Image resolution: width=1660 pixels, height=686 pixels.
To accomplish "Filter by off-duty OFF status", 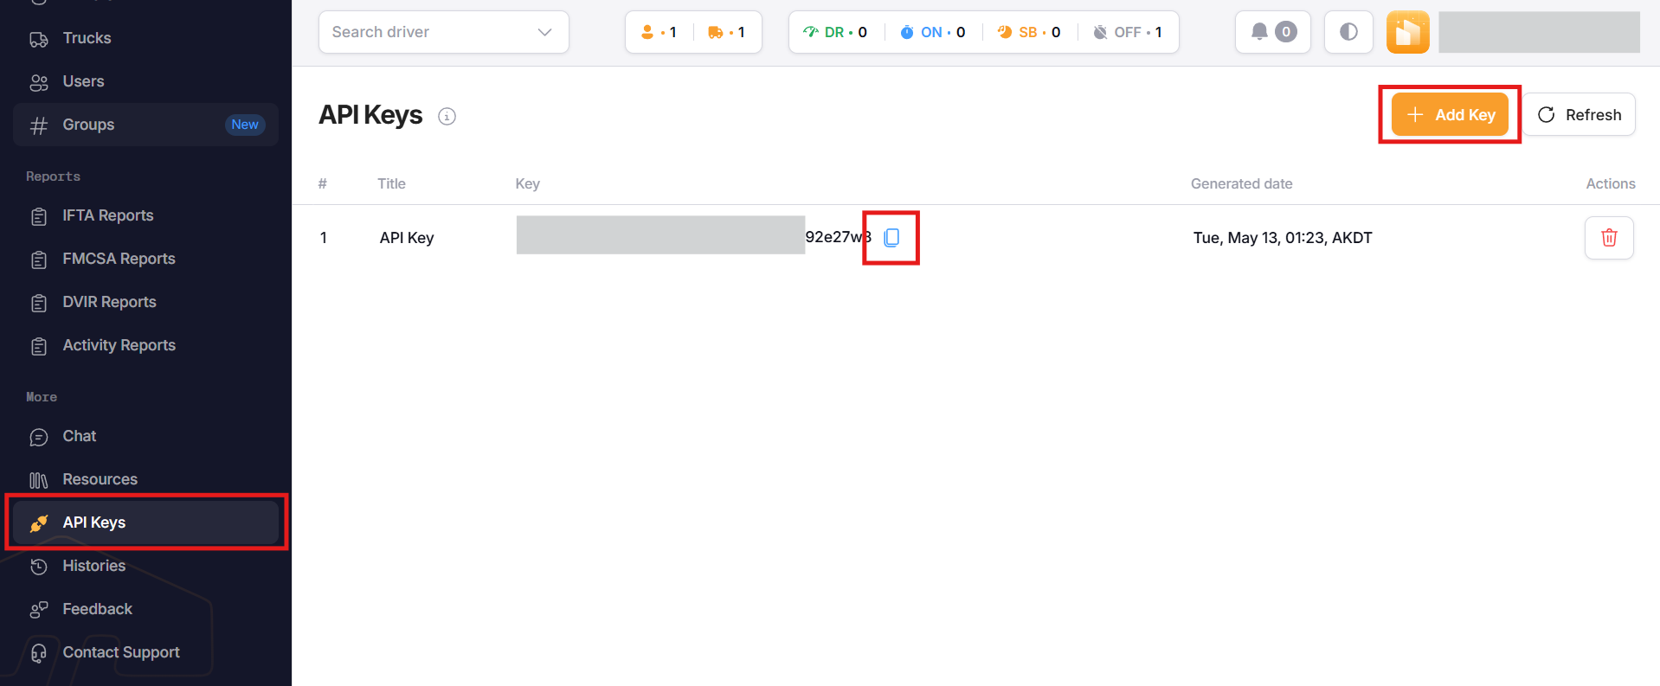I will pyautogui.click(x=1127, y=32).
